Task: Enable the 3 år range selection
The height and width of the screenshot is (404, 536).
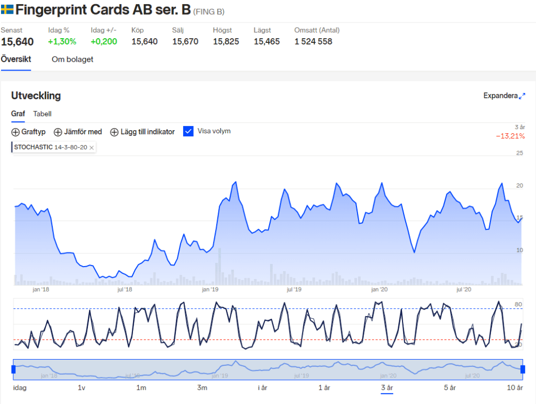Action: pos(387,388)
